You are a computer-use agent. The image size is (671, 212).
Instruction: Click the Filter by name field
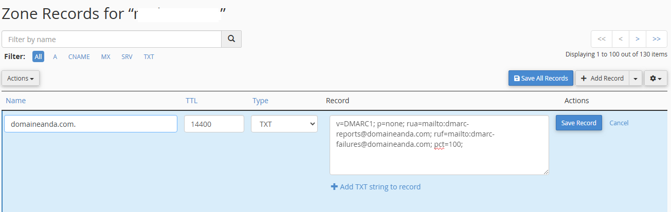click(x=112, y=39)
